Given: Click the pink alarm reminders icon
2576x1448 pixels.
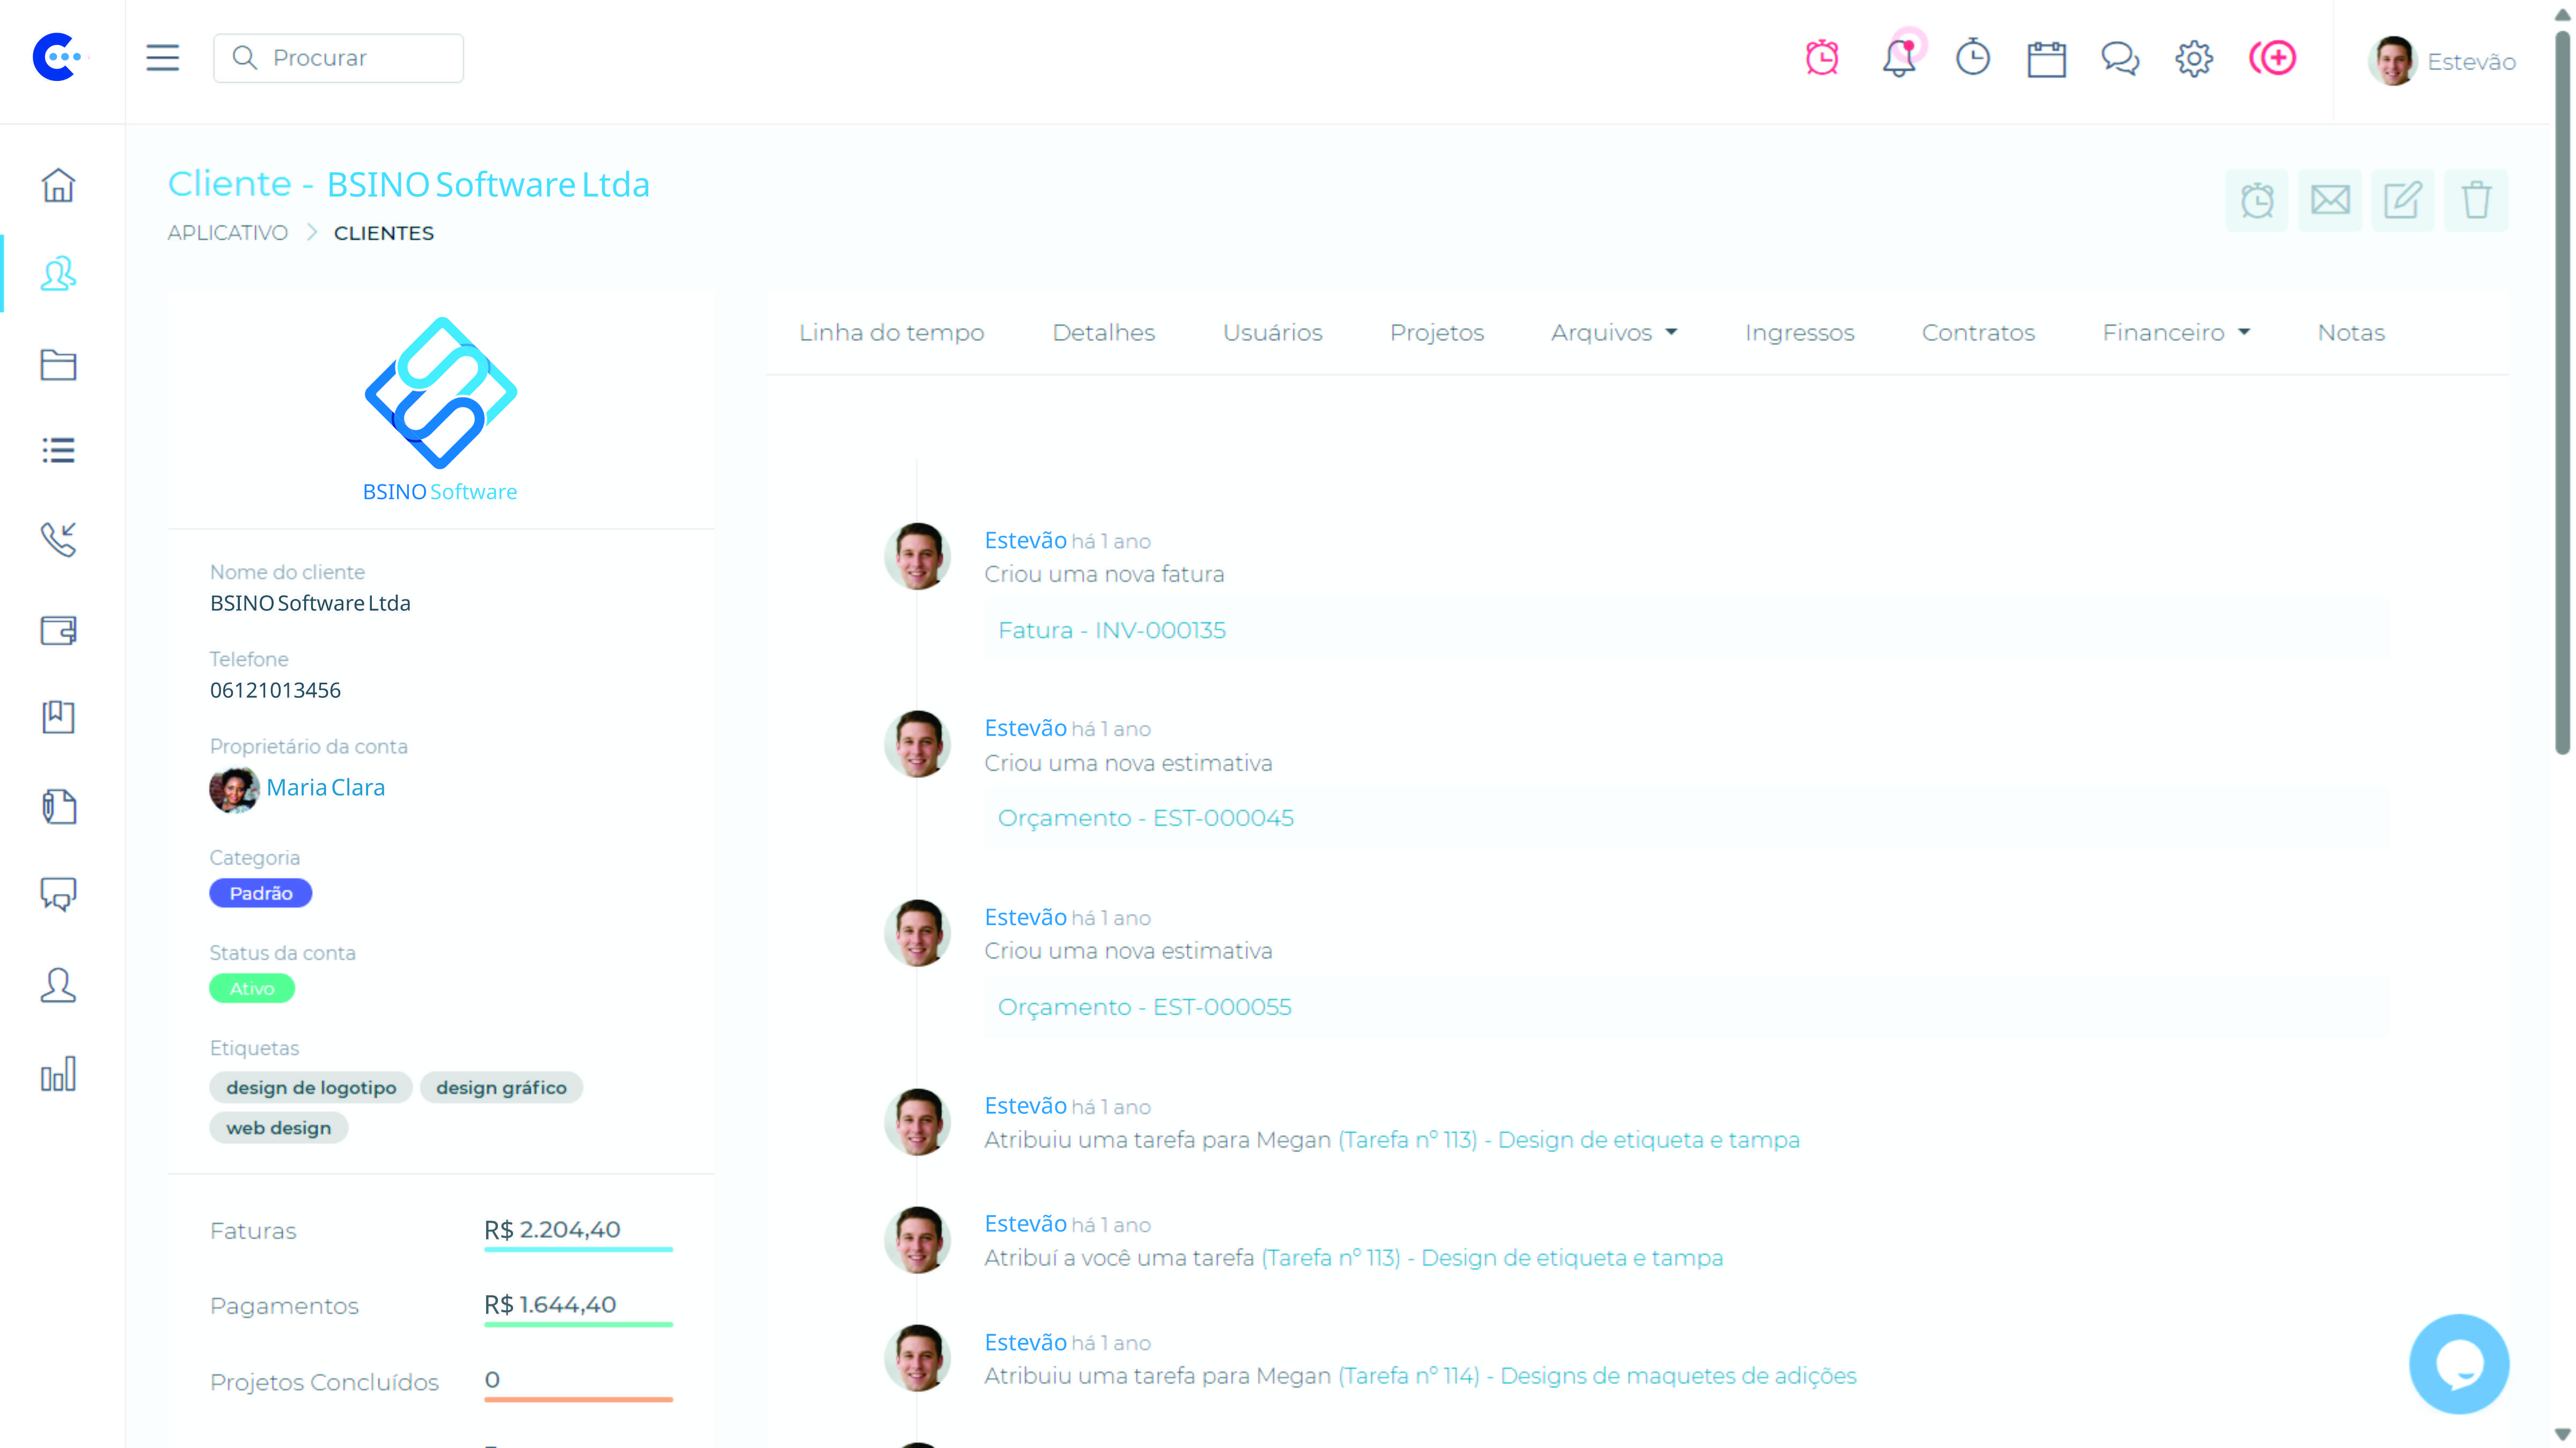Looking at the screenshot, I should click(x=1822, y=58).
